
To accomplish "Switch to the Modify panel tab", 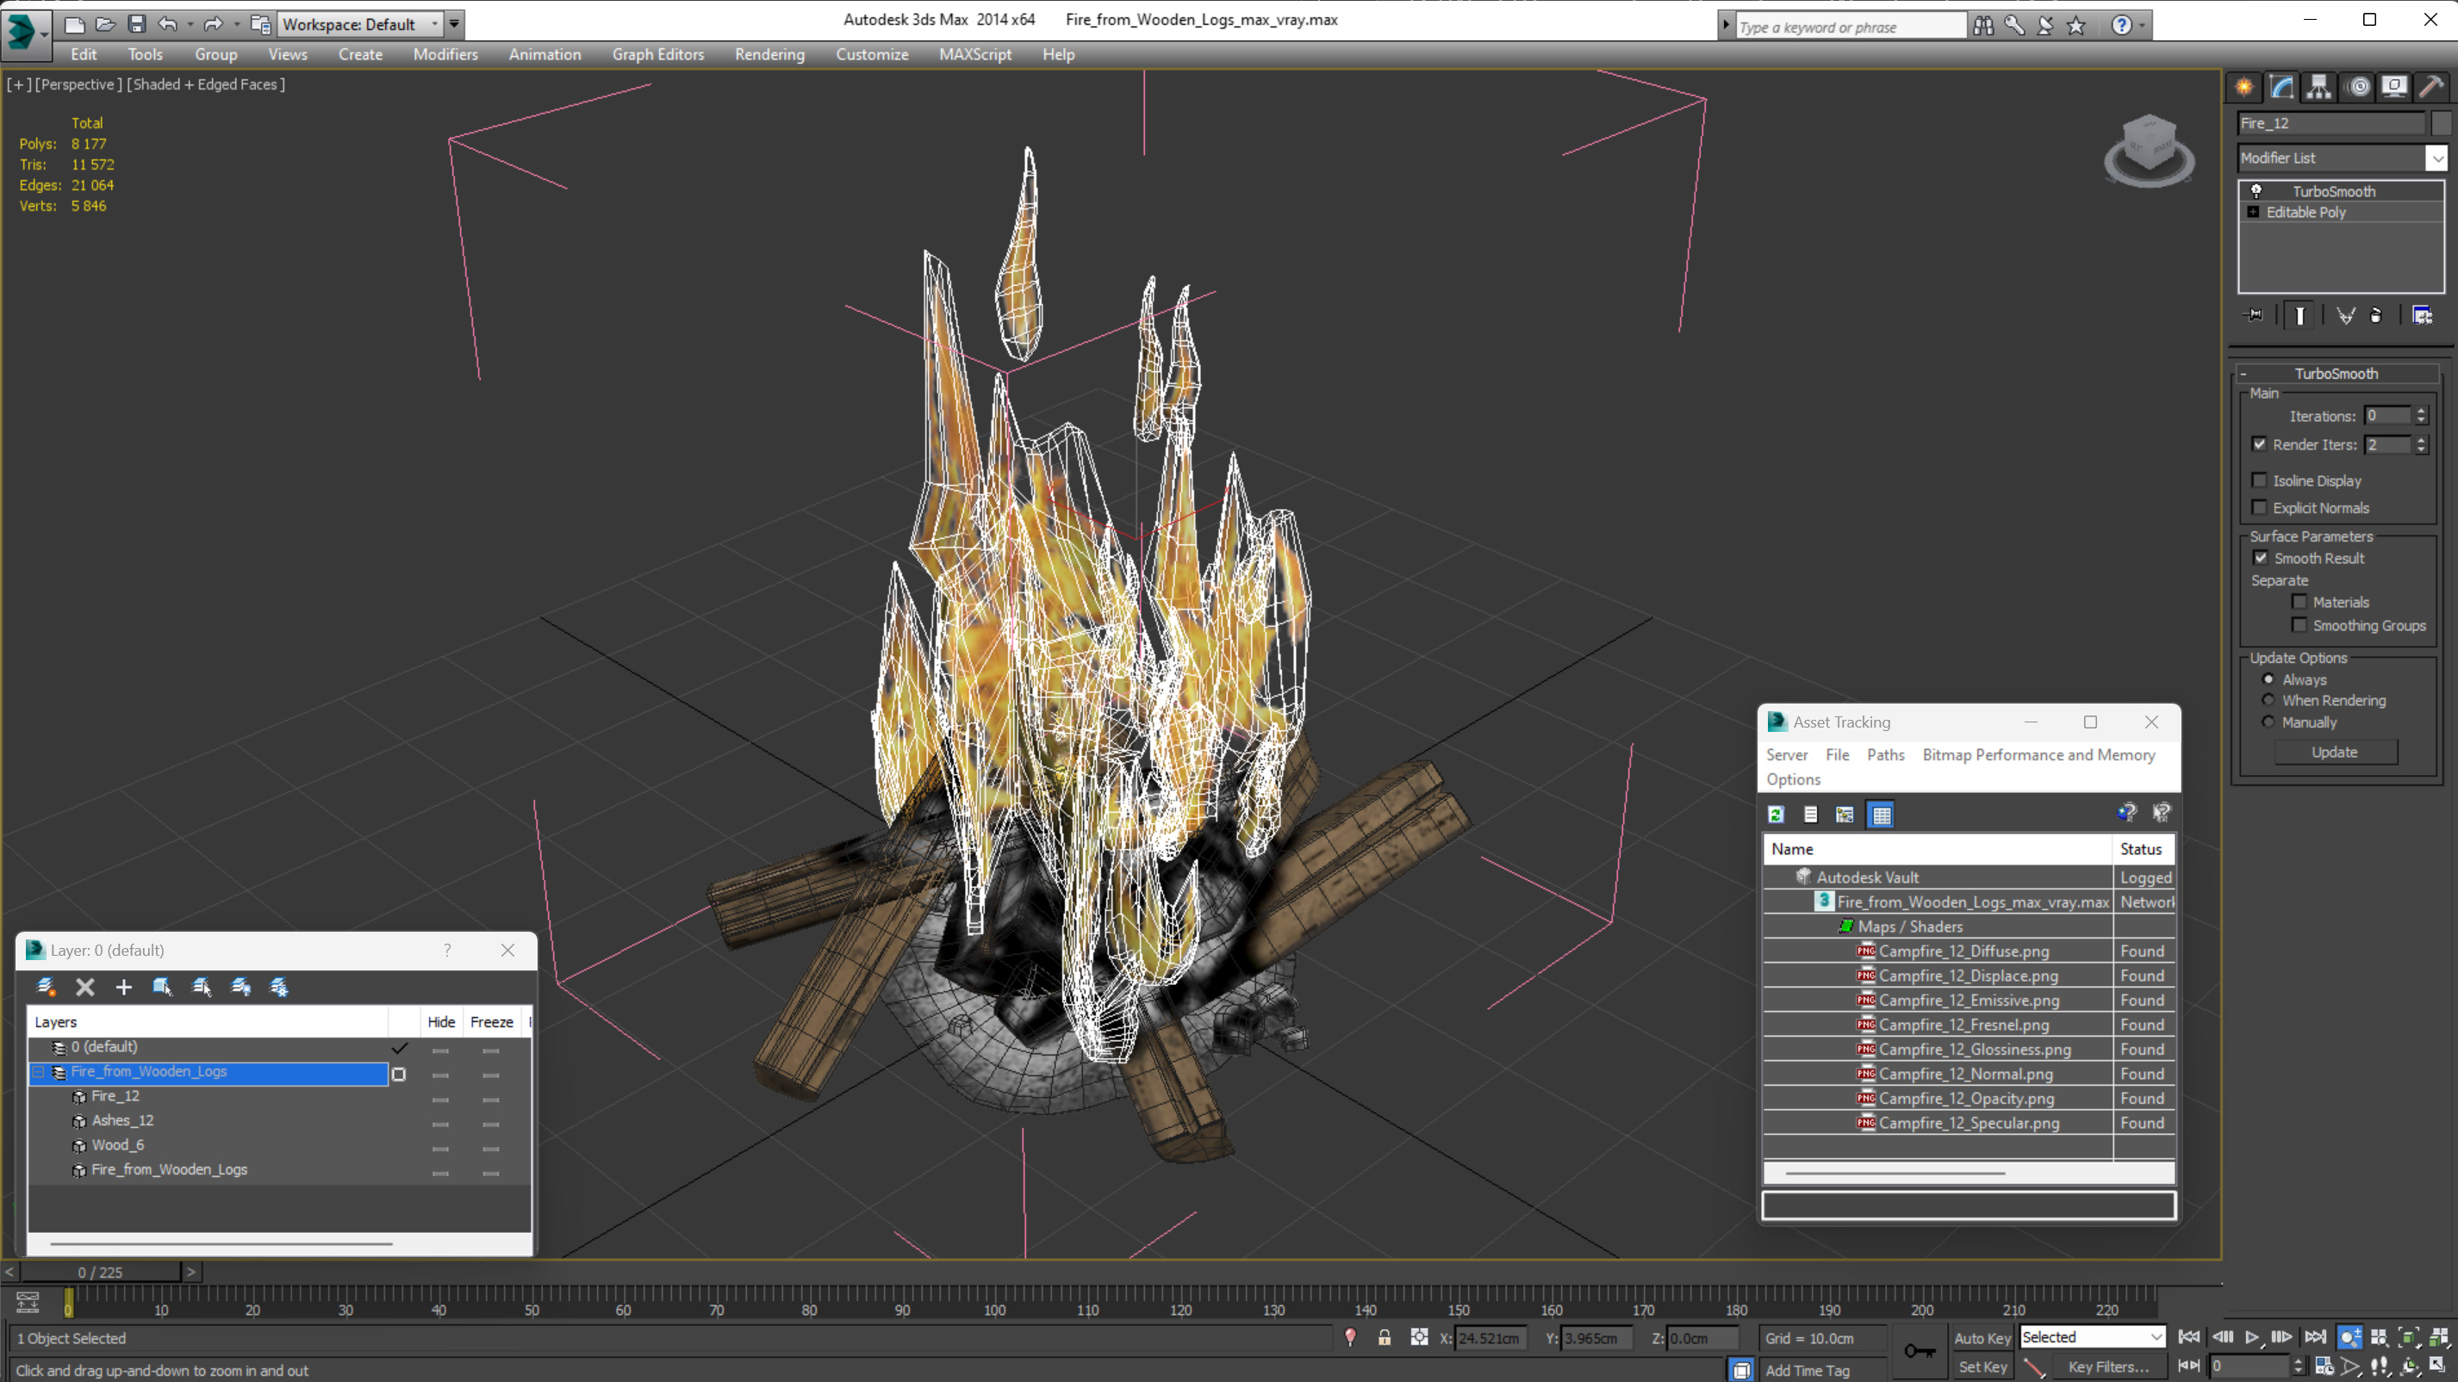I will [2281, 87].
